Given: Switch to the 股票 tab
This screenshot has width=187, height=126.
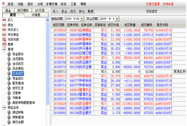Looking at the screenshot, I should (x=13, y=15).
